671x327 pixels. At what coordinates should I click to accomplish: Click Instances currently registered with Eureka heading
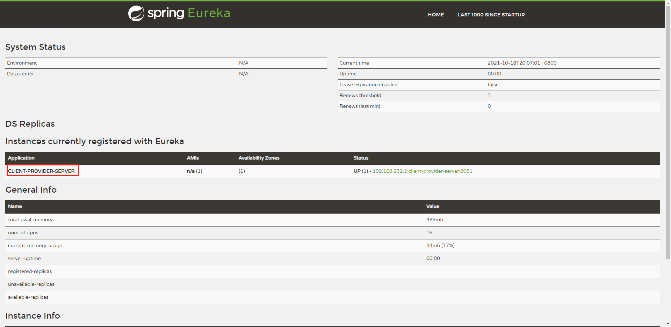click(x=94, y=141)
